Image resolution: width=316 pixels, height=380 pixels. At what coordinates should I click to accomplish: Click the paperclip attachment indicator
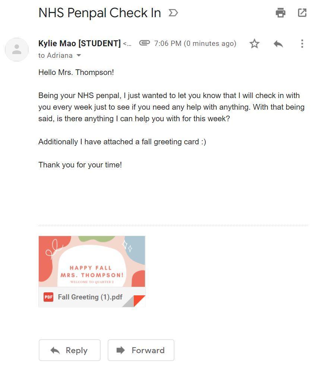click(x=145, y=43)
